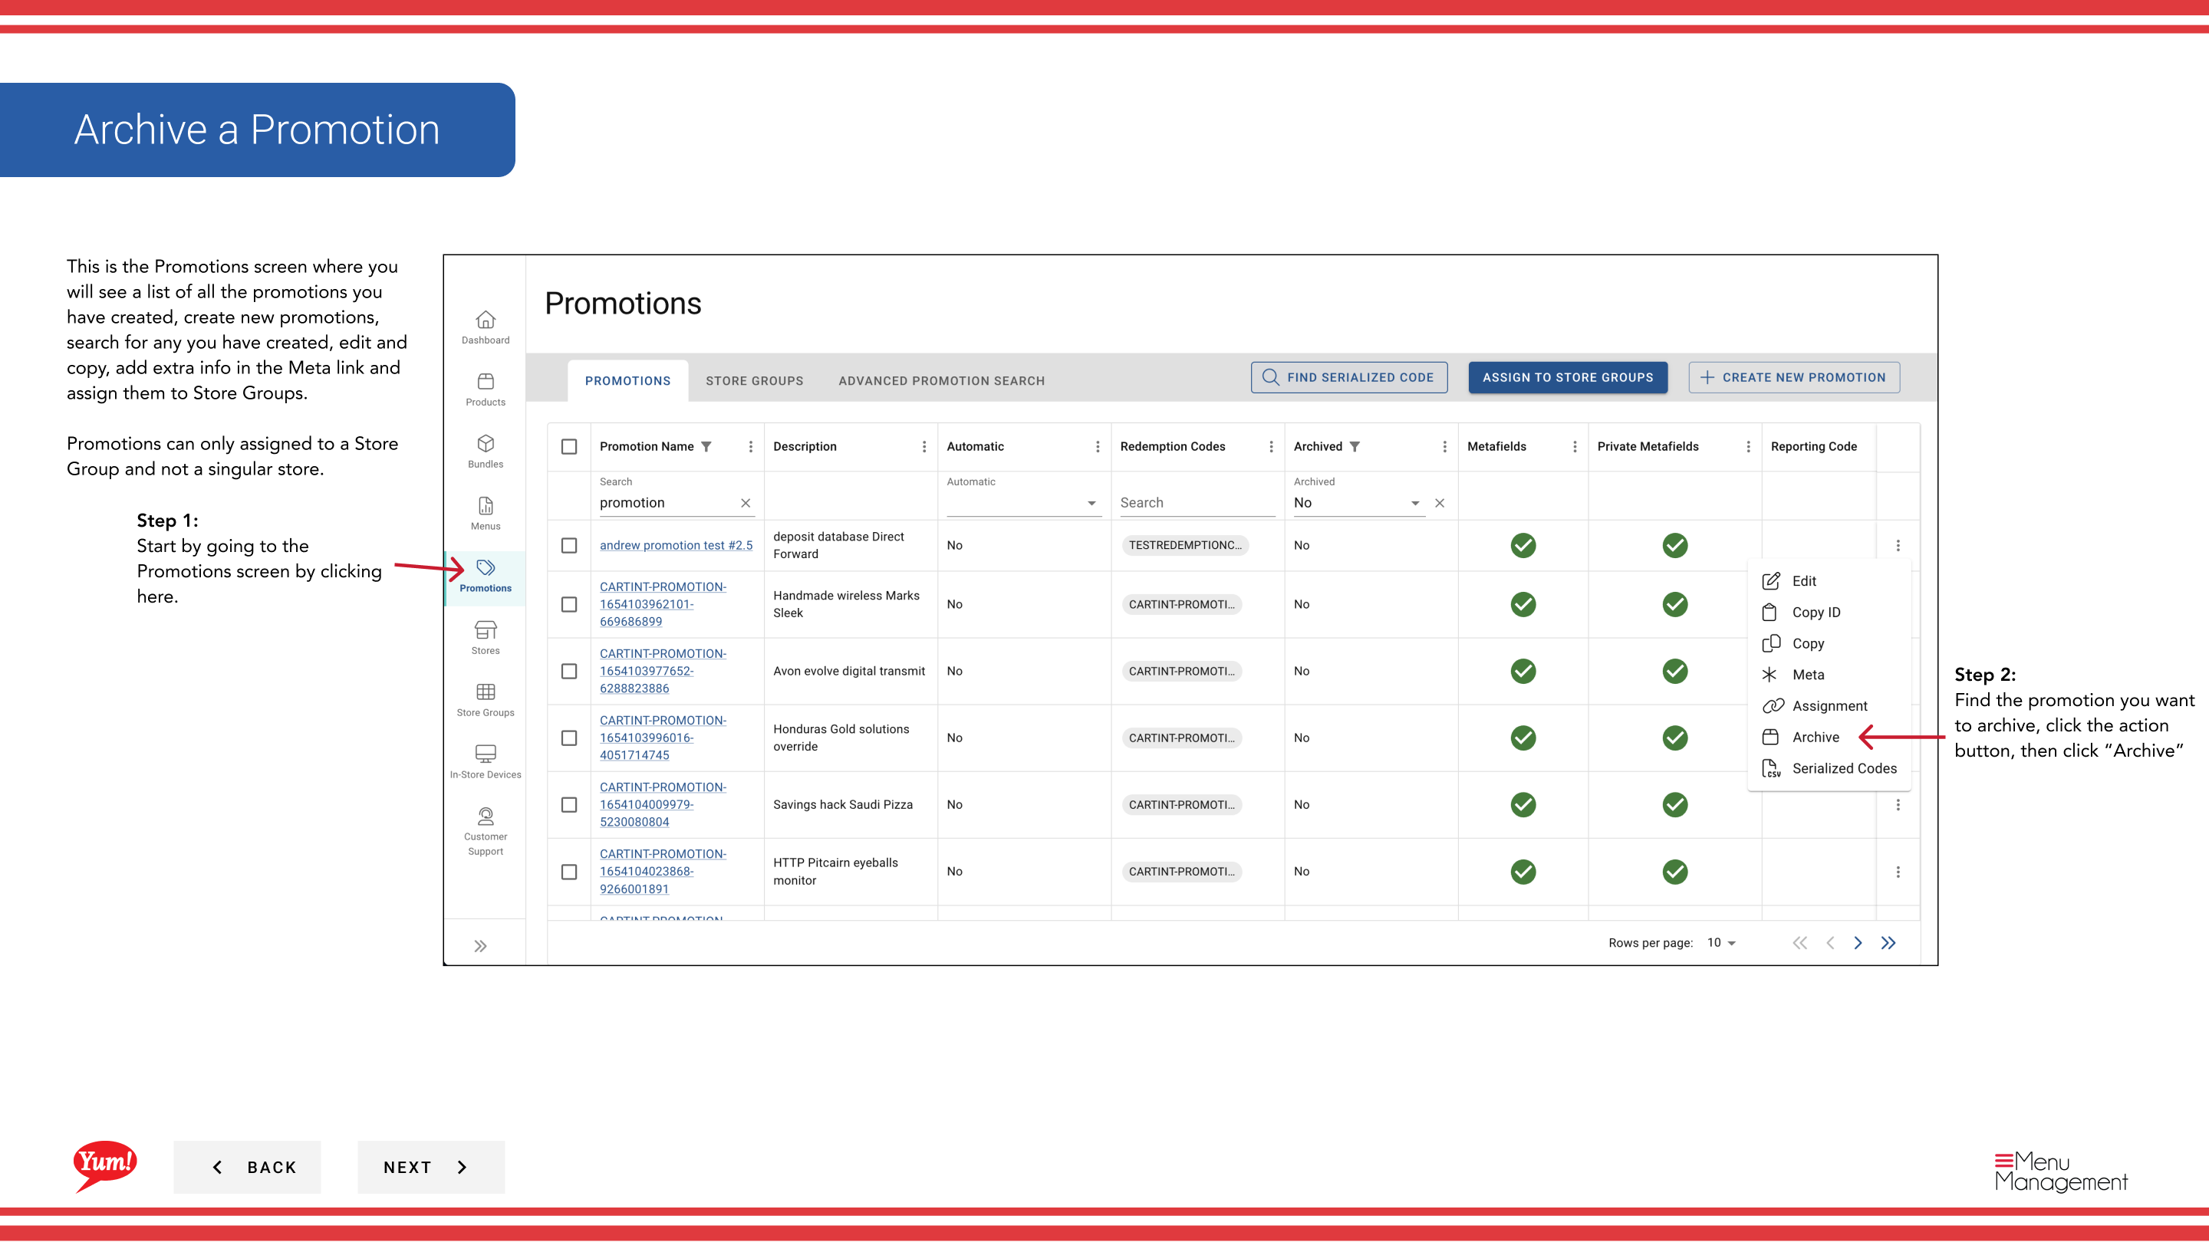The image size is (2209, 1242).
Task: Open Customer Support in the sidebar
Action: click(x=486, y=830)
